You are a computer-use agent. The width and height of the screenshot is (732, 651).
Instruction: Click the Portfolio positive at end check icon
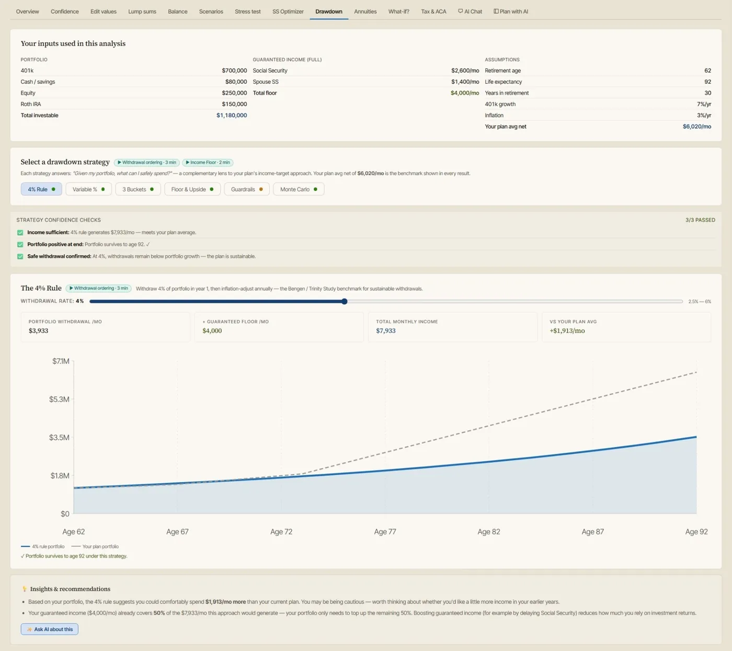point(20,245)
